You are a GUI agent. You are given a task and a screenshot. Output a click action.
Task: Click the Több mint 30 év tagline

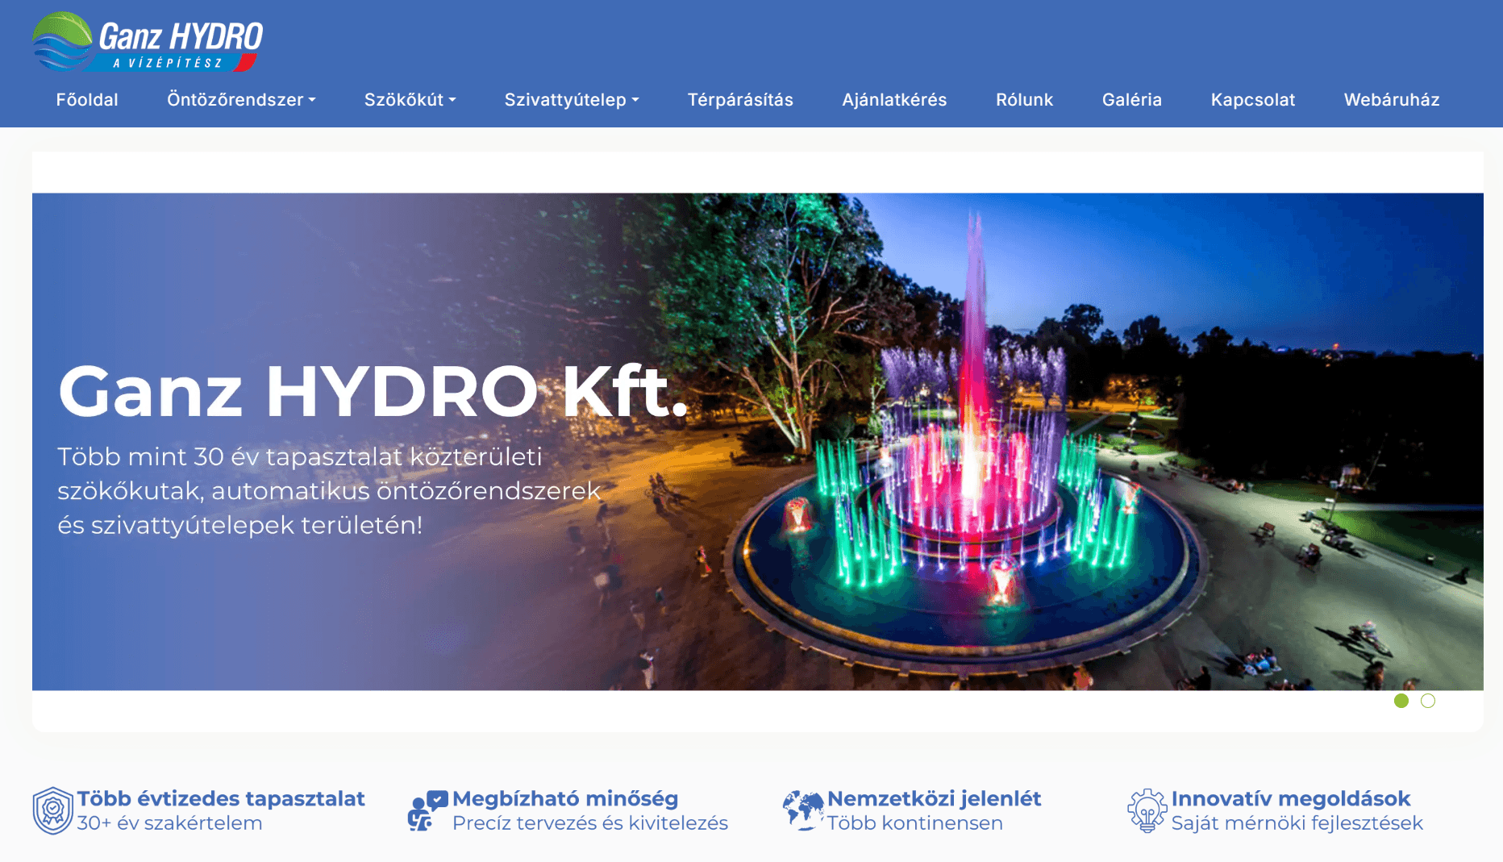tap(329, 490)
